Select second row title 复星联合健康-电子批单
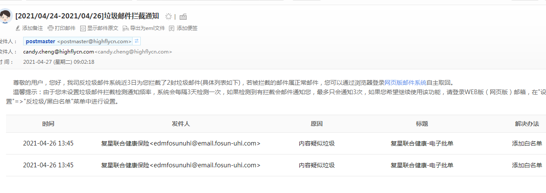Screen dimensions: 546x193 point(422,165)
